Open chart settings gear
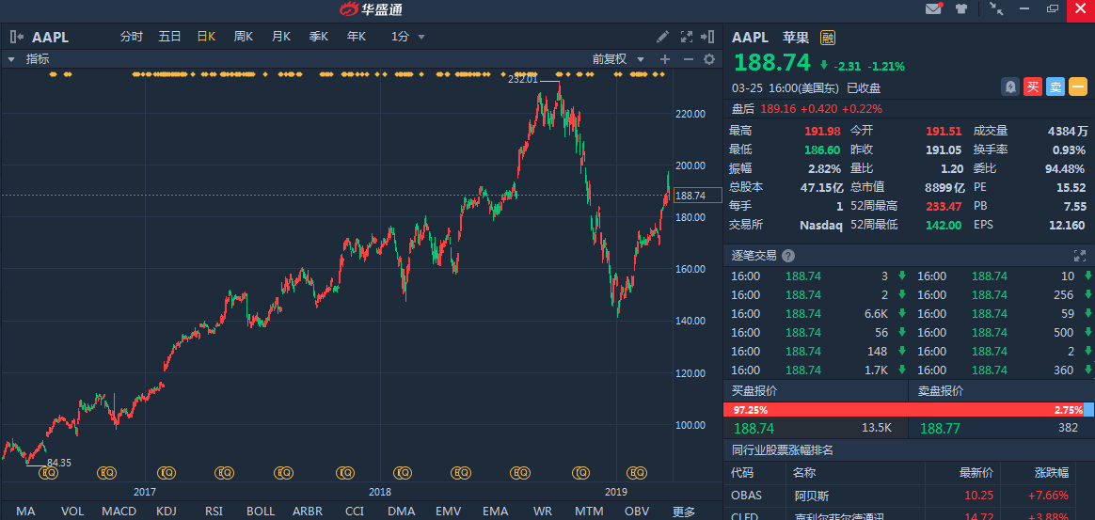This screenshot has height=520, width=1095. coord(709,59)
